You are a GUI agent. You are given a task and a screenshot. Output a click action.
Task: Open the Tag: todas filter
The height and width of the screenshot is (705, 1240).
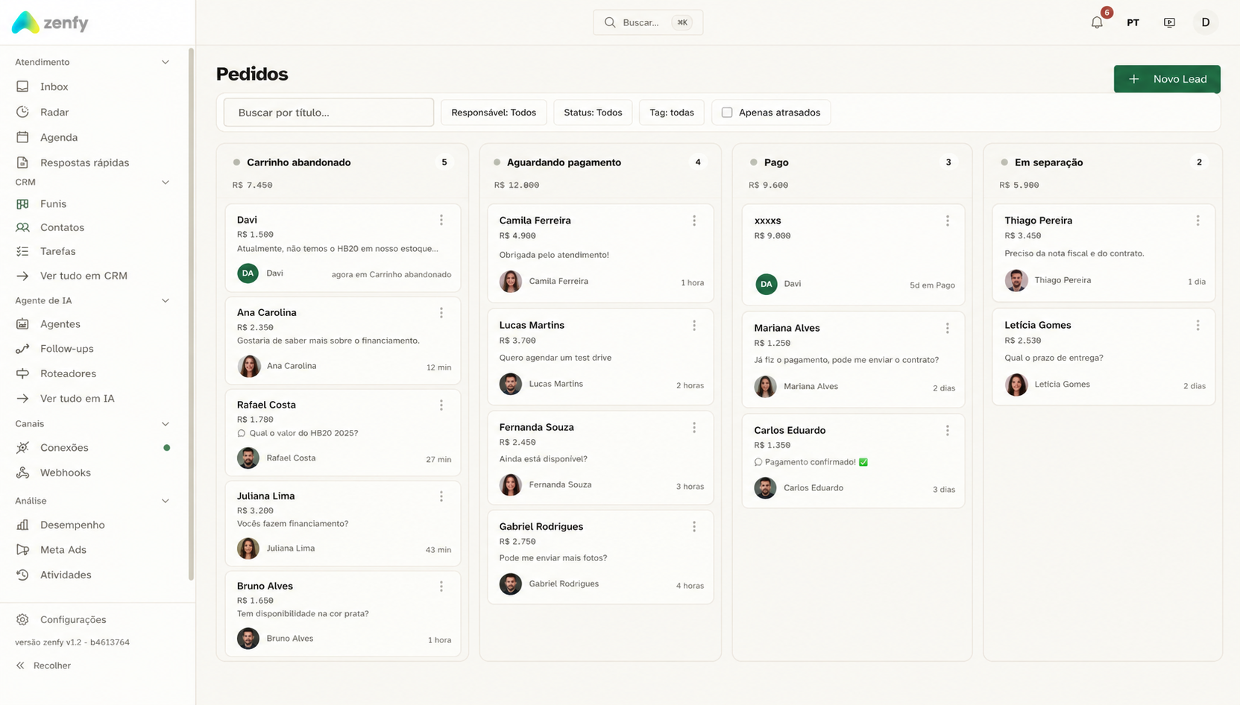coord(672,113)
